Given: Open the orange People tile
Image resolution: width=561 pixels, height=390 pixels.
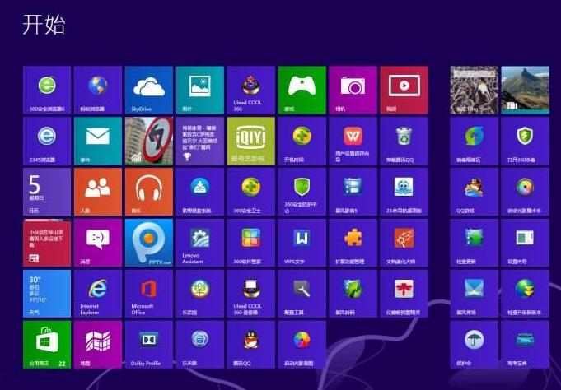Looking at the screenshot, I should 98,192.
